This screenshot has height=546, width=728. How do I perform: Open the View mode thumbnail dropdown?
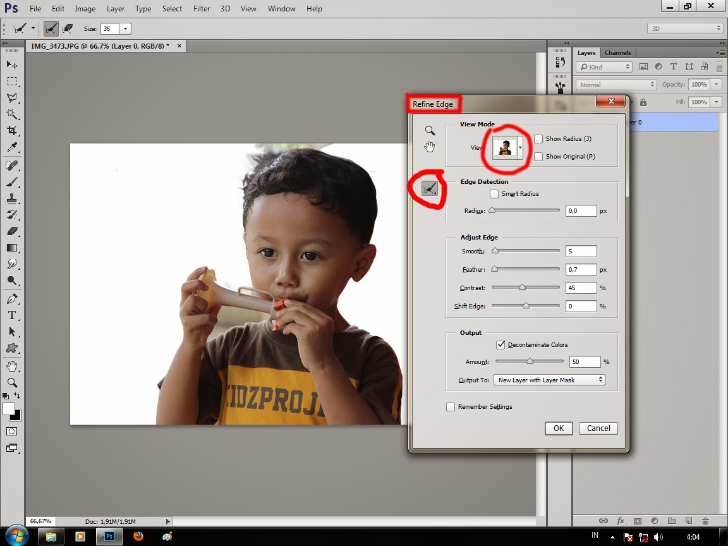coord(521,148)
